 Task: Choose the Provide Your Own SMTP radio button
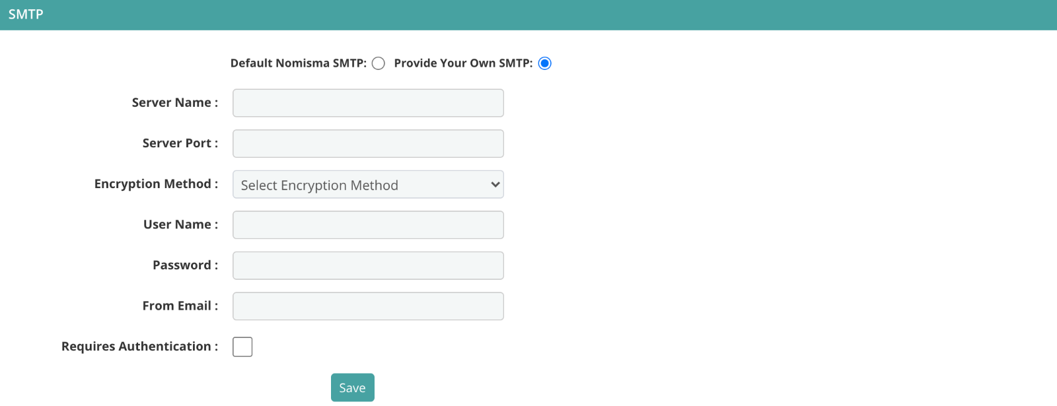544,63
